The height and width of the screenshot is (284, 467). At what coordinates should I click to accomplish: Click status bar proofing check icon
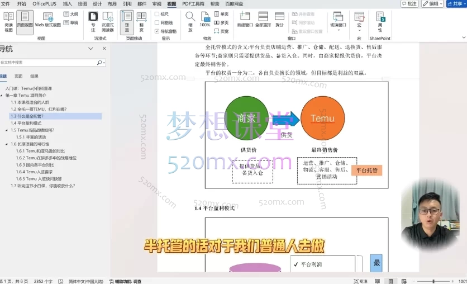60,281
